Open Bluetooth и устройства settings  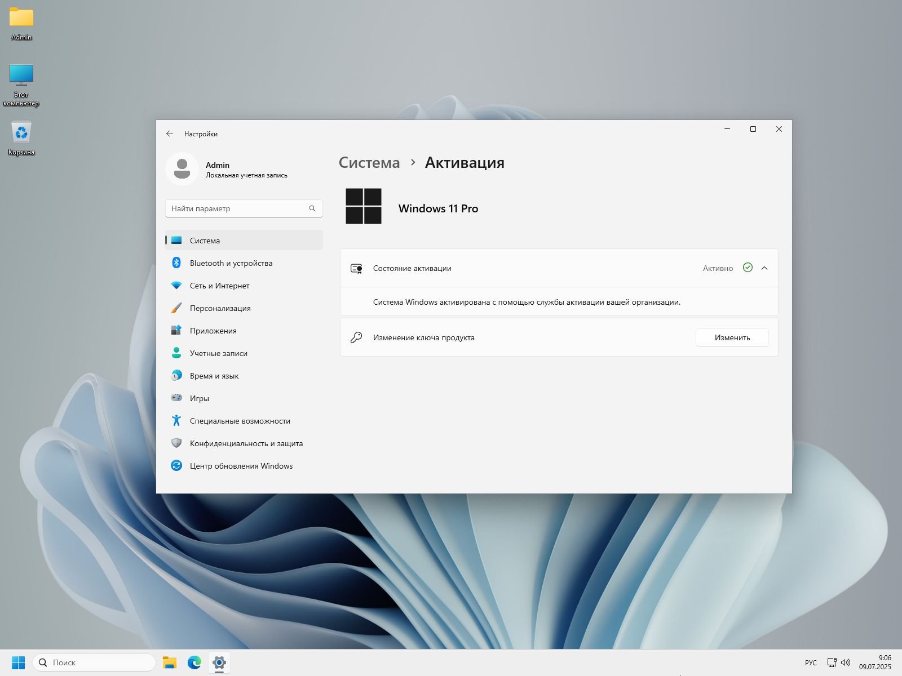point(244,263)
